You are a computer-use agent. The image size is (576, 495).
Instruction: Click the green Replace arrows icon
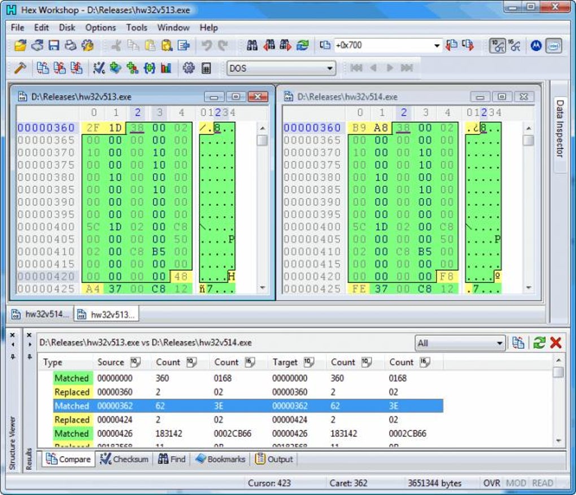click(303, 46)
